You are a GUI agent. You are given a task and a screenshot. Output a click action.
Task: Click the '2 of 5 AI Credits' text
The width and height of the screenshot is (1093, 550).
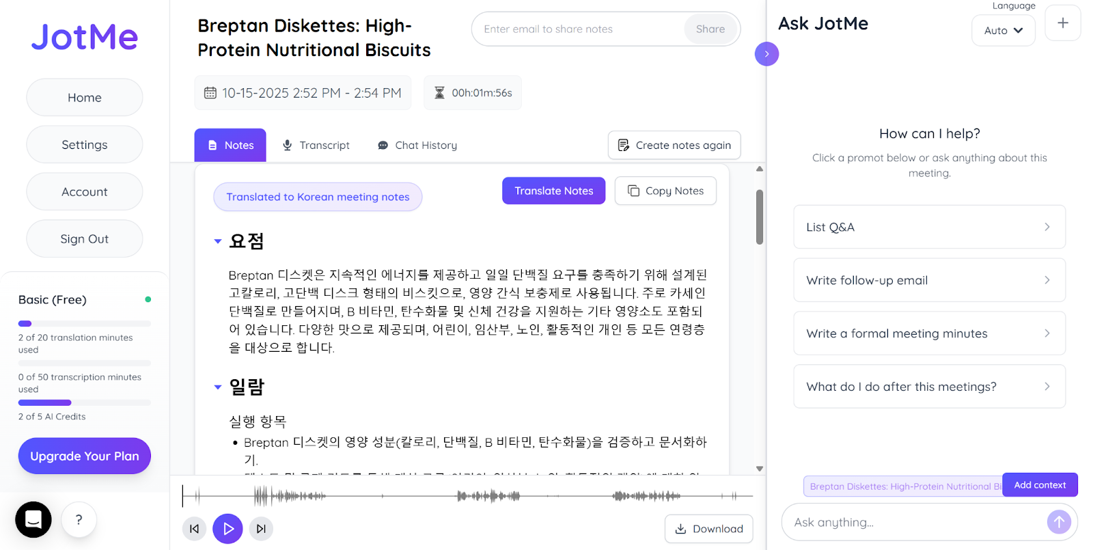52,417
